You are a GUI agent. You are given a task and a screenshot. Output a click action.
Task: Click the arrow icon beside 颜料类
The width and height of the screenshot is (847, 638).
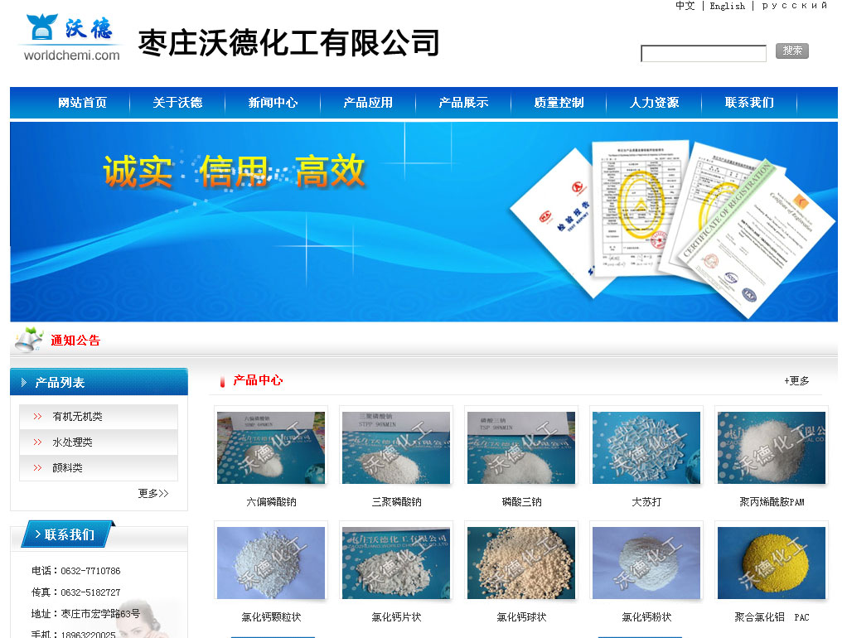pos(37,468)
